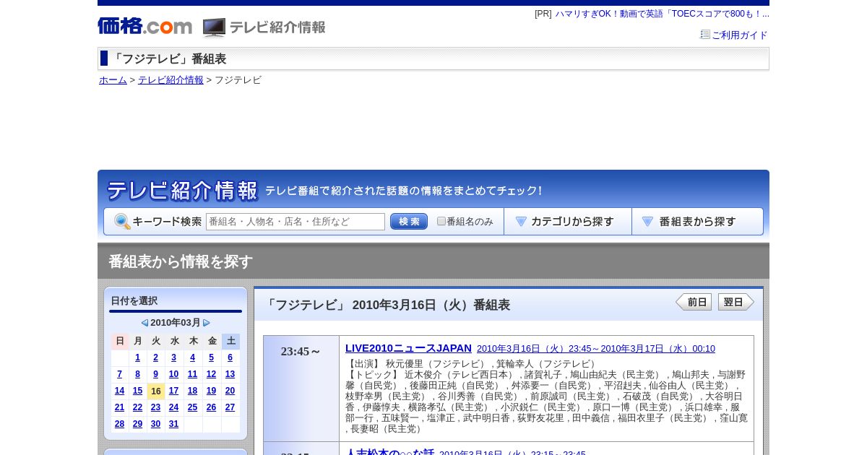Click the 前日 previous-day arrow button
This screenshot has height=455, width=867.
click(x=694, y=302)
